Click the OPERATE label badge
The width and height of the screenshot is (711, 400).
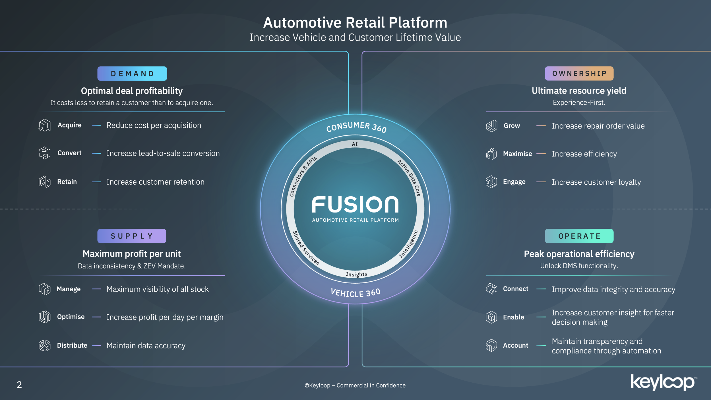click(x=579, y=236)
